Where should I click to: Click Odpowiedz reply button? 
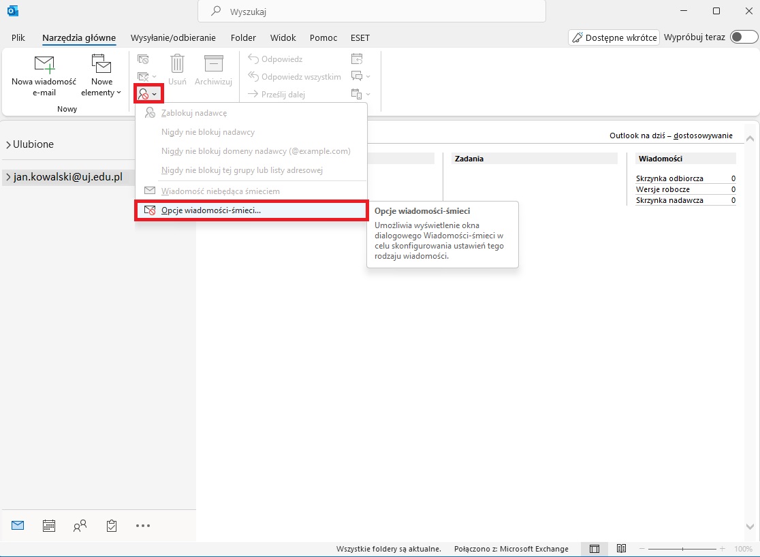tap(275, 59)
